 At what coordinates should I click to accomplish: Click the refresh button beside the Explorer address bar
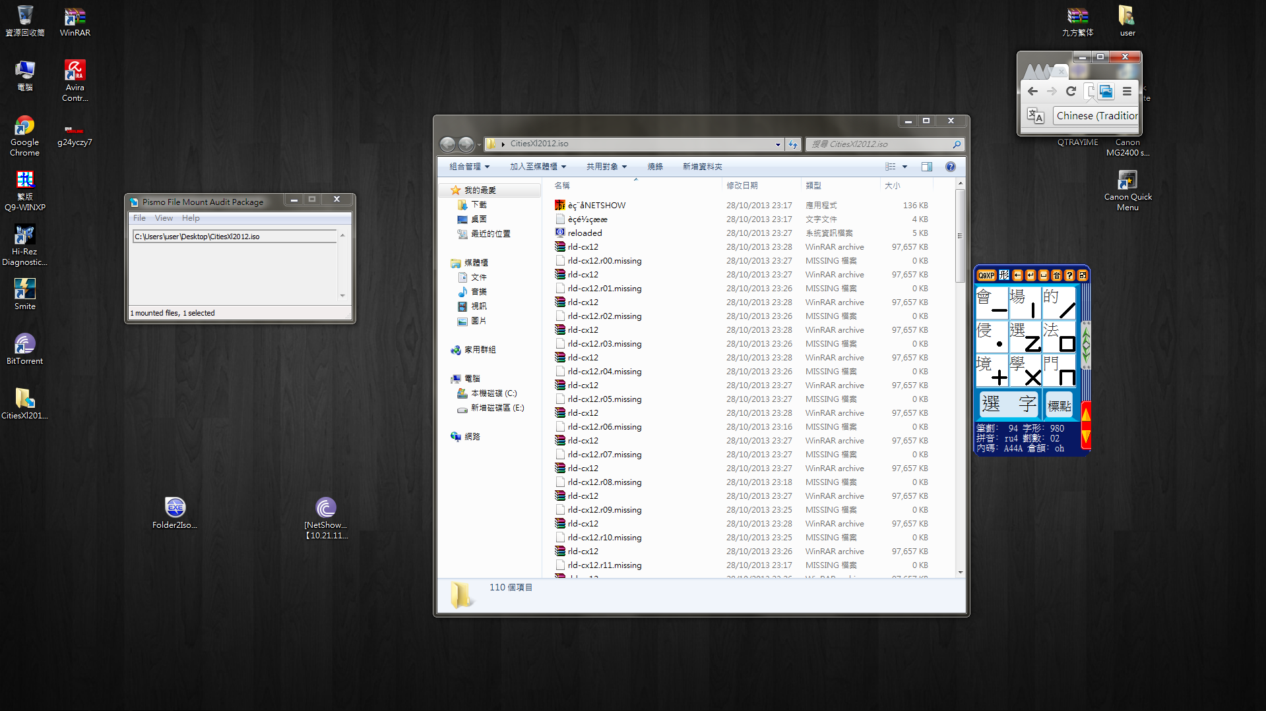[793, 144]
